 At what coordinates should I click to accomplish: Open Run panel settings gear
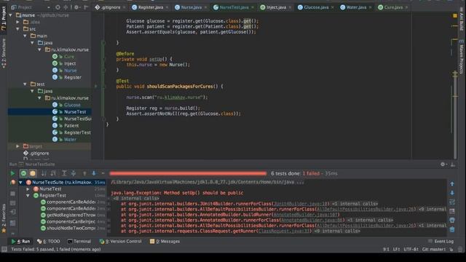[443, 164]
